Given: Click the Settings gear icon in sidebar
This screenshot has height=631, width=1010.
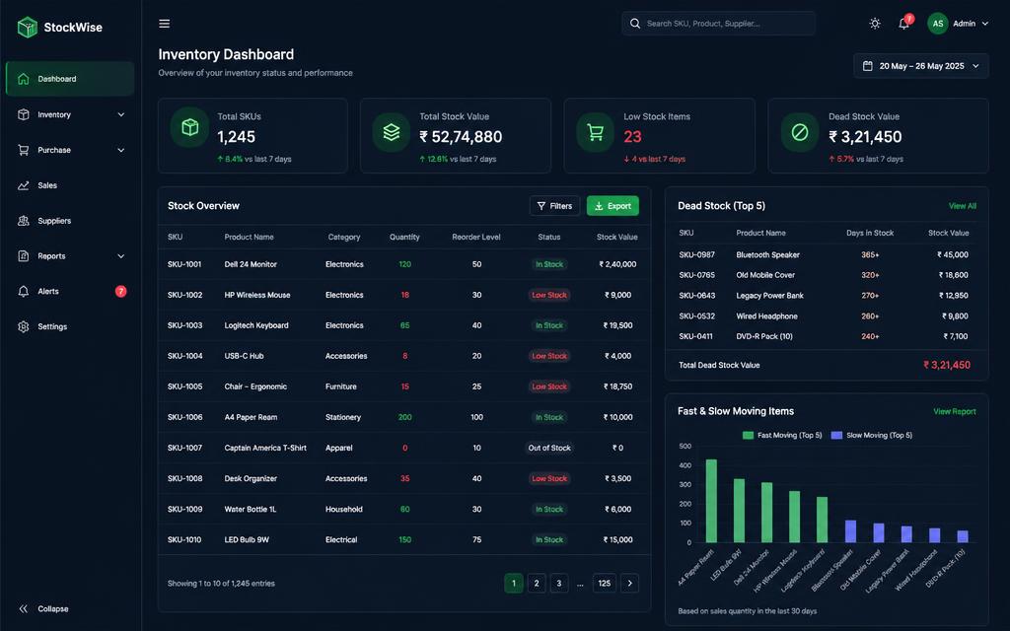Looking at the screenshot, I should (24, 326).
